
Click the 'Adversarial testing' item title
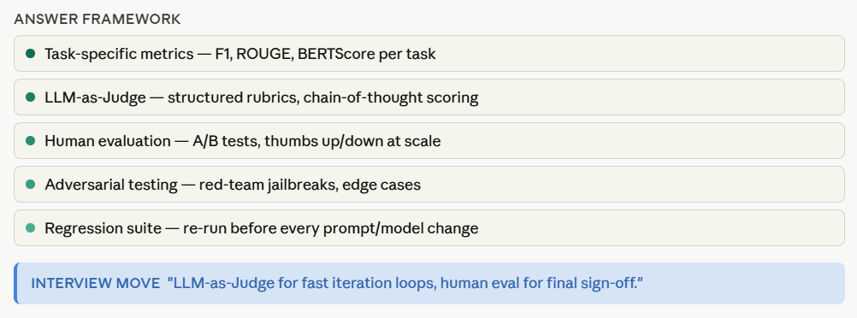(111, 185)
